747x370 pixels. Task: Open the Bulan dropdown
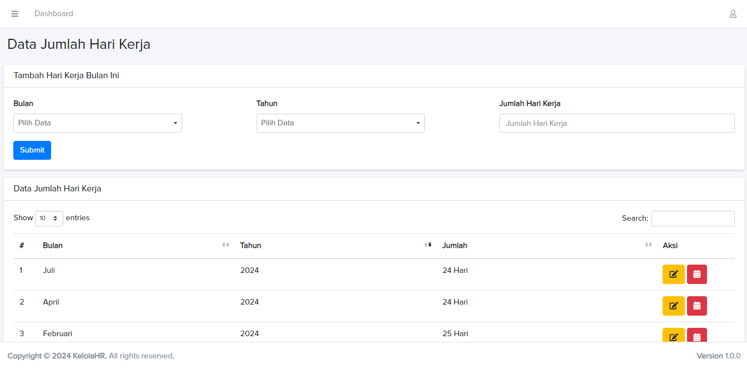click(98, 123)
